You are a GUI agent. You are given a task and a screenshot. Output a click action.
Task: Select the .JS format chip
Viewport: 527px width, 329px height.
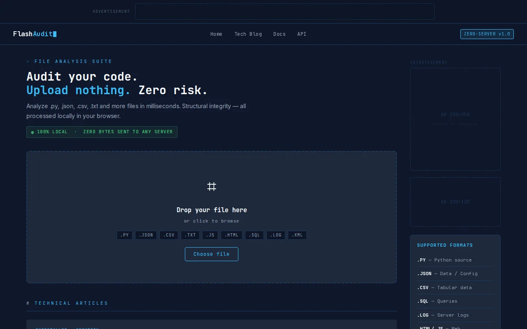coord(210,235)
